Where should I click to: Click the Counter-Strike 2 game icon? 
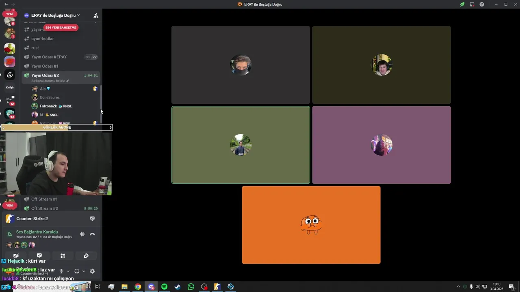point(9,219)
